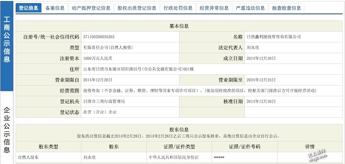Open the 经营异常信息 tab
This screenshot has width=345, height=164.
[x=214, y=8]
